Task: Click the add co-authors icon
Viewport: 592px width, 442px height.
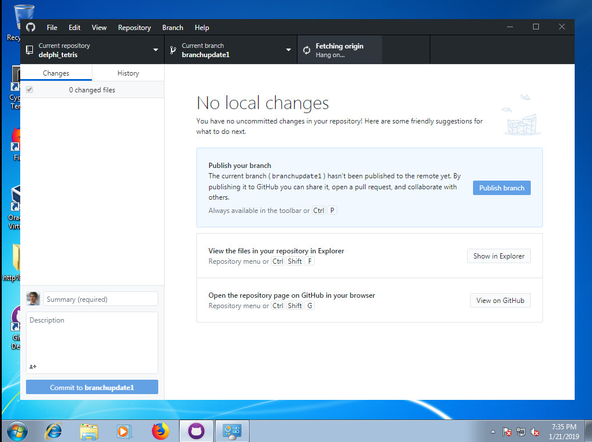Action: pyautogui.click(x=33, y=366)
